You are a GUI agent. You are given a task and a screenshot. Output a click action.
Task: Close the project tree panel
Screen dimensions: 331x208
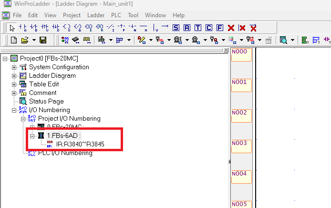[226, 50]
